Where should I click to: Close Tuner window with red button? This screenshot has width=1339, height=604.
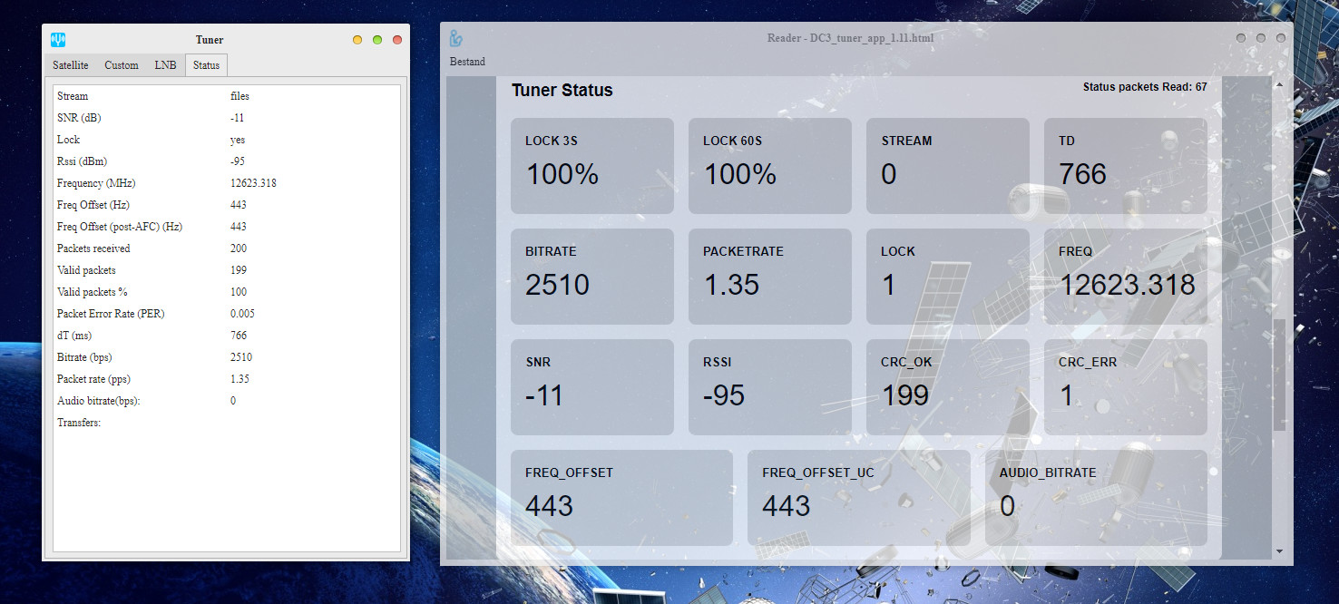pyautogui.click(x=397, y=40)
